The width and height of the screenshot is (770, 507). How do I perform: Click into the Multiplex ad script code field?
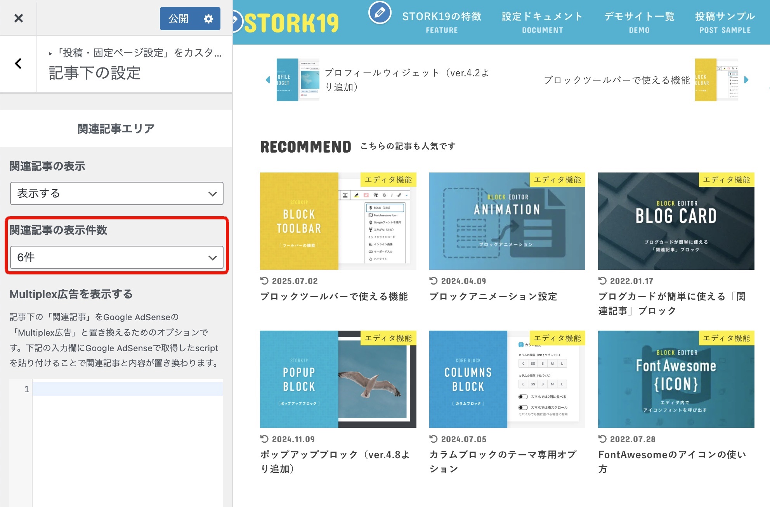[x=127, y=389]
